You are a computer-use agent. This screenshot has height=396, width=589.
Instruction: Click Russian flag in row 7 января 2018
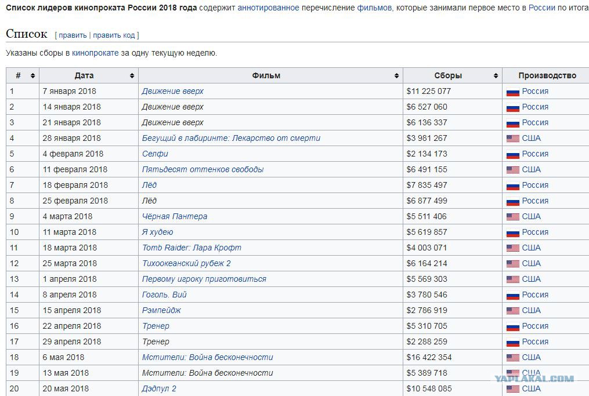513,92
